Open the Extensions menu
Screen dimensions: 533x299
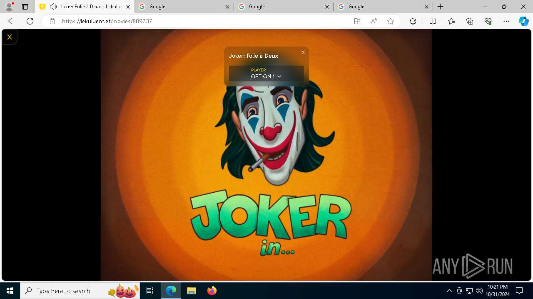click(x=413, y=21)
